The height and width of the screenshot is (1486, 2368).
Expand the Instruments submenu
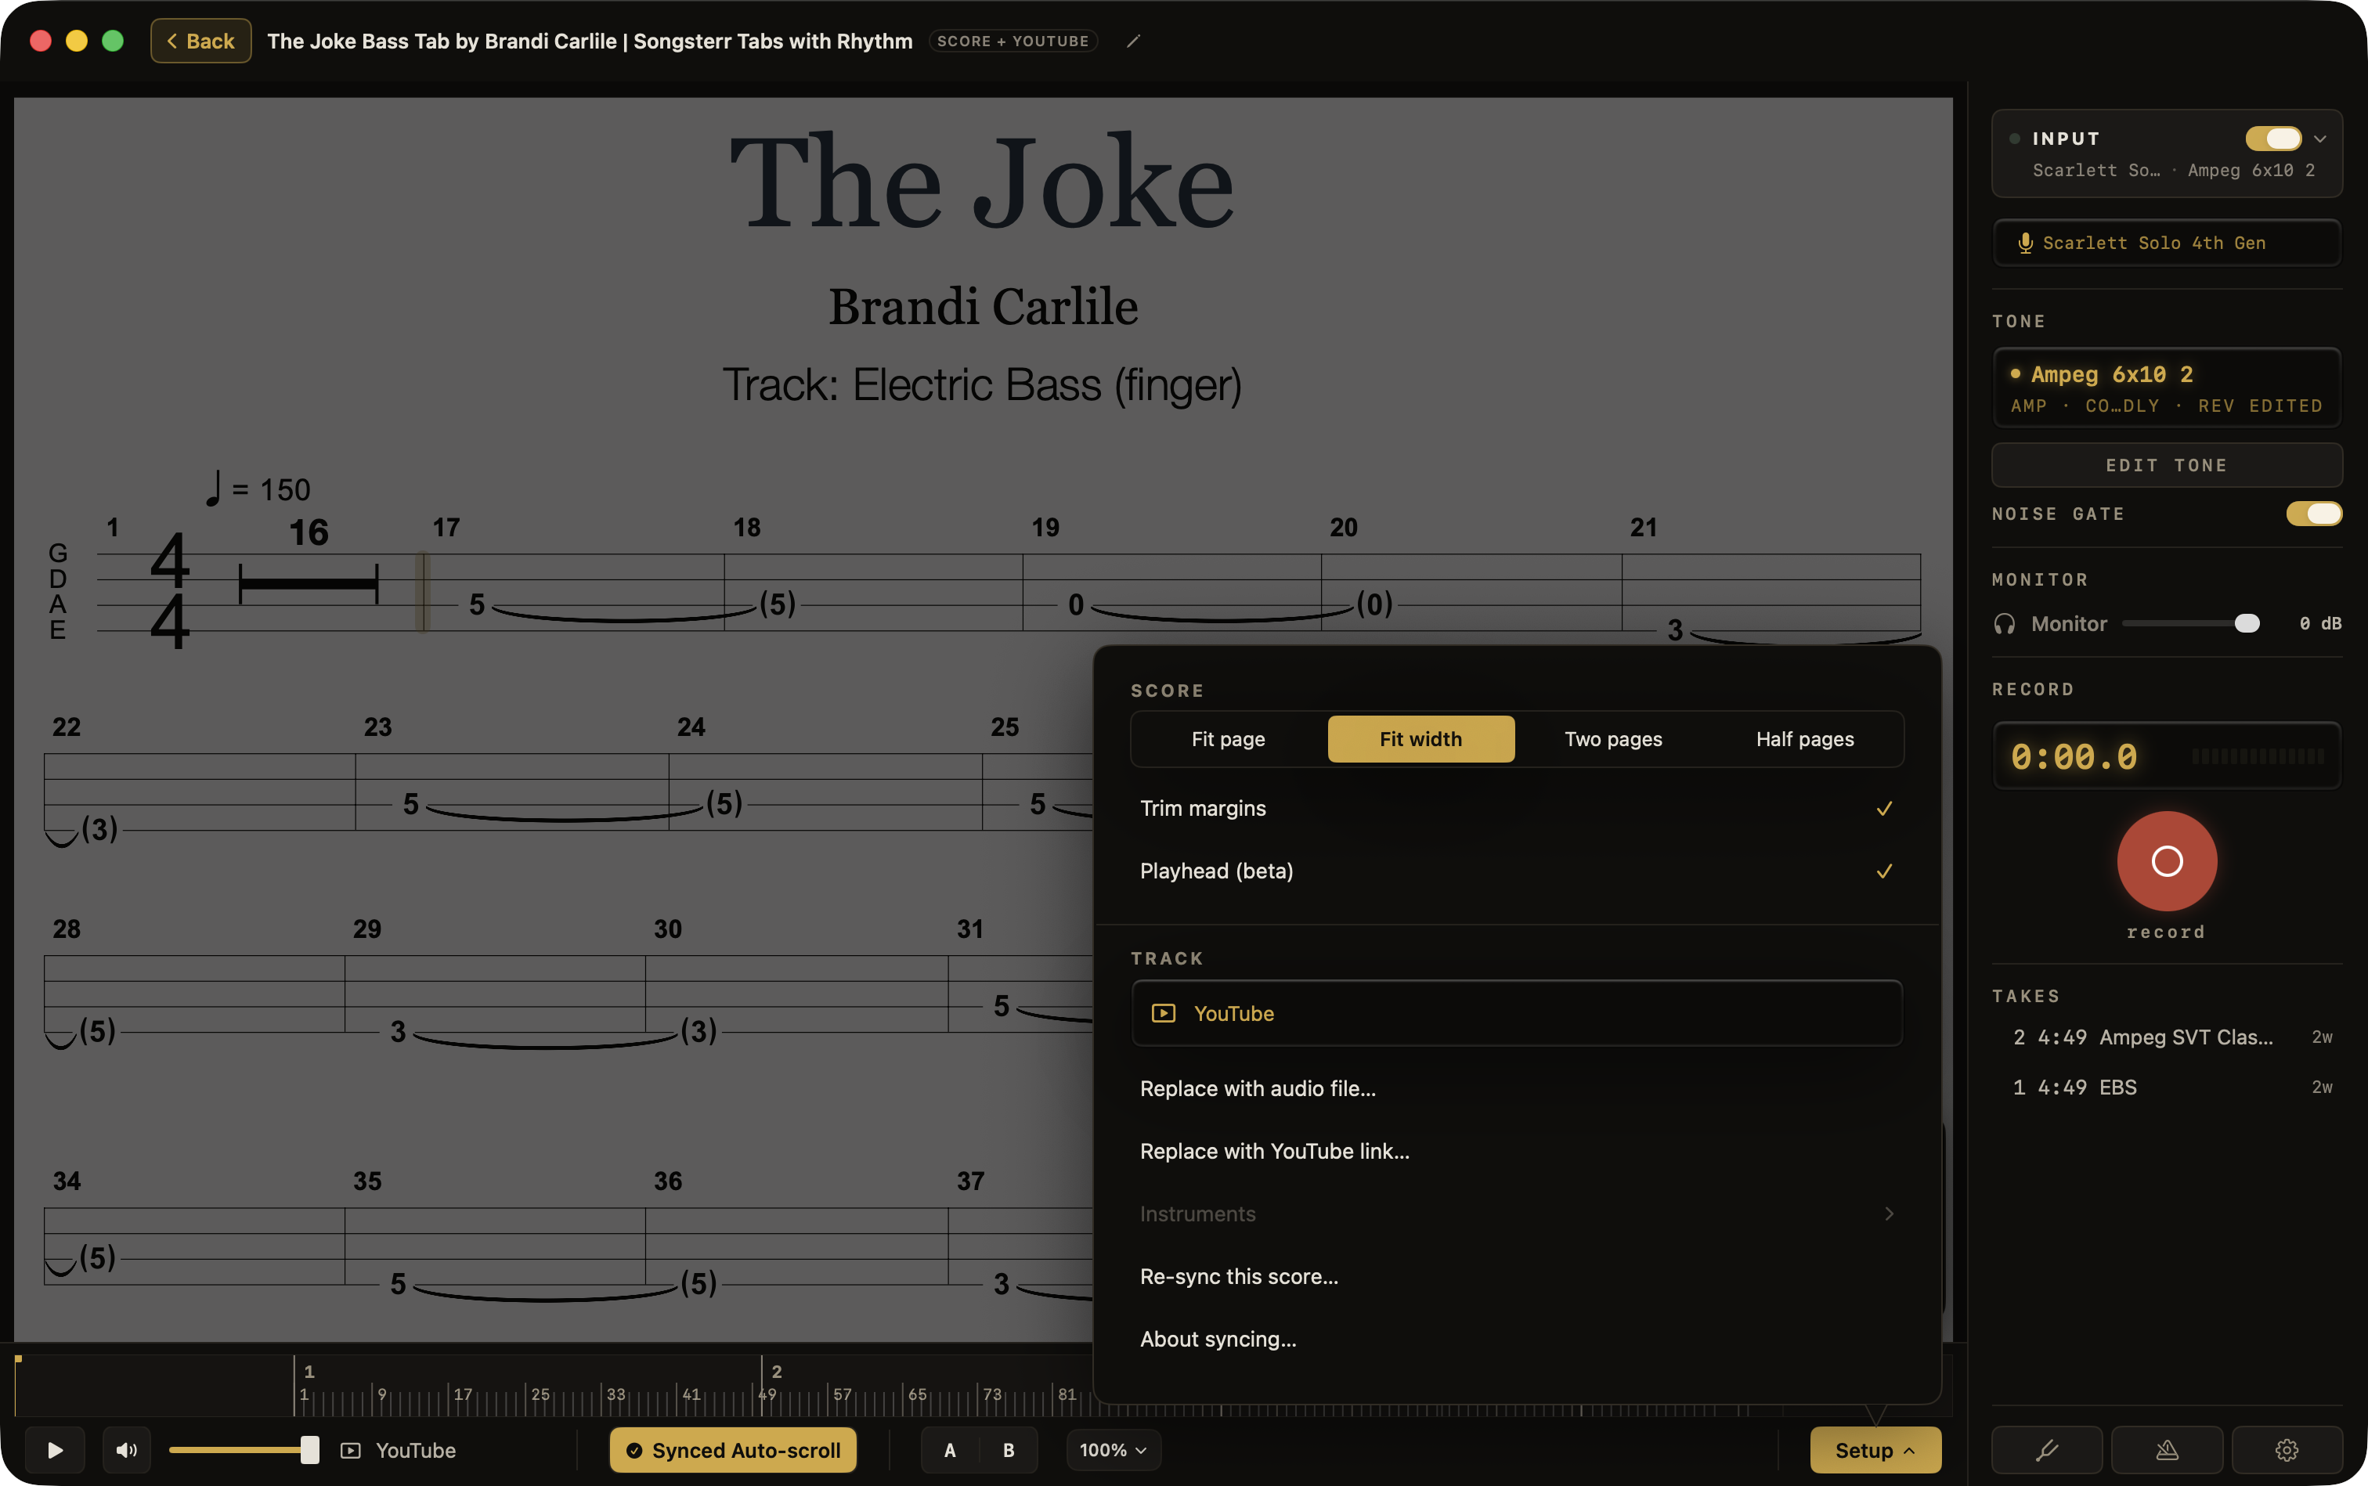1517,1214
